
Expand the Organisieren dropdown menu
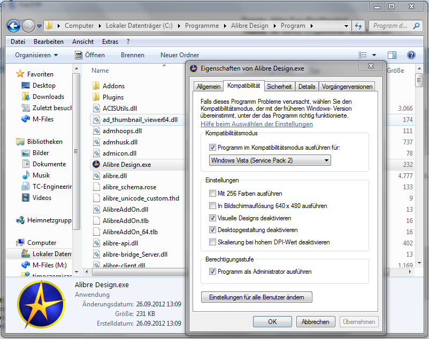[x=36, y=55]
